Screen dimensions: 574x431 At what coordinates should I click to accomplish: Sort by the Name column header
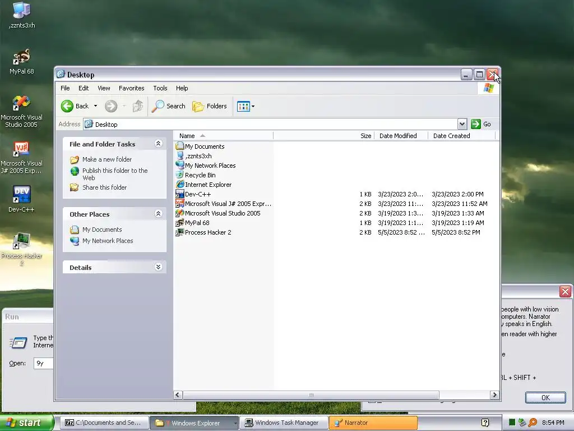point(223,136)
